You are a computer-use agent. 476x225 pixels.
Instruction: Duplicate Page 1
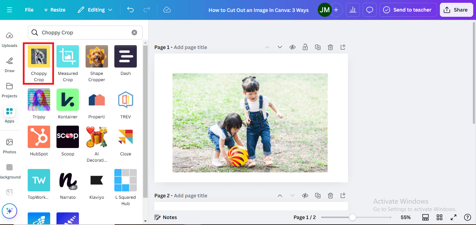tap(318, 47)
